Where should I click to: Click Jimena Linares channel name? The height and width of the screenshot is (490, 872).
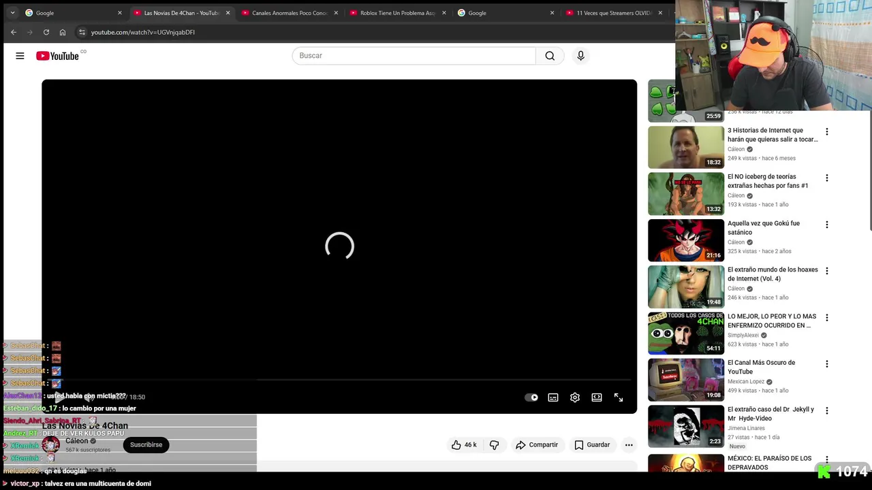[746, 428]
